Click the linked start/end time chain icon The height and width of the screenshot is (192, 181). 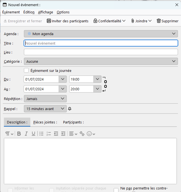tap(105, 84)
